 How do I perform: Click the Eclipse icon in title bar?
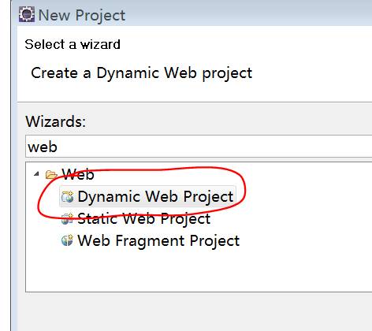[27, 14]
